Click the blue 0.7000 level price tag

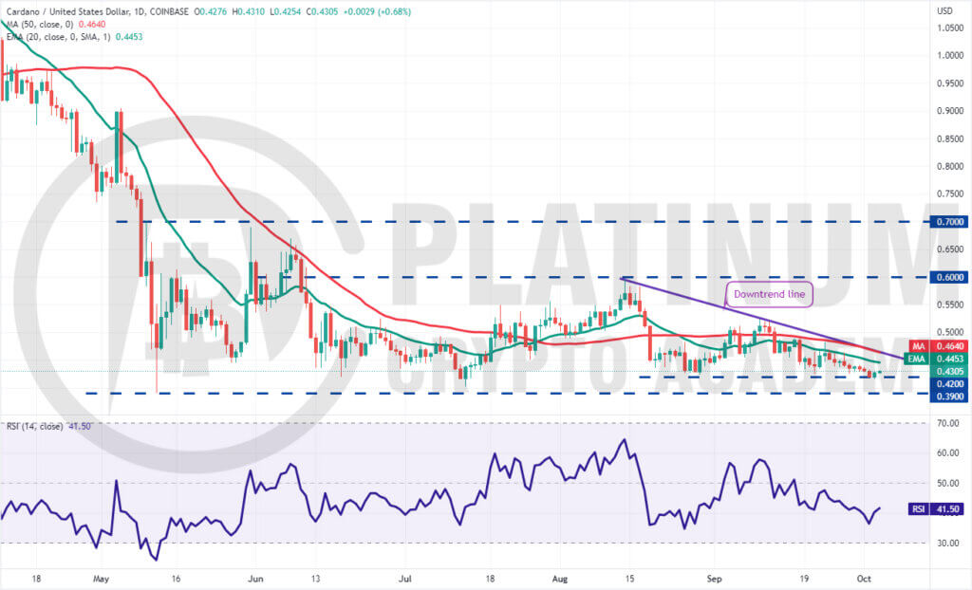pyautogui.click(x=949, y=222)
